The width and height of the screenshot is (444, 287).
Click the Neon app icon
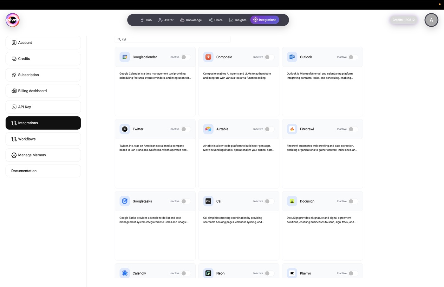pos(208,273)
